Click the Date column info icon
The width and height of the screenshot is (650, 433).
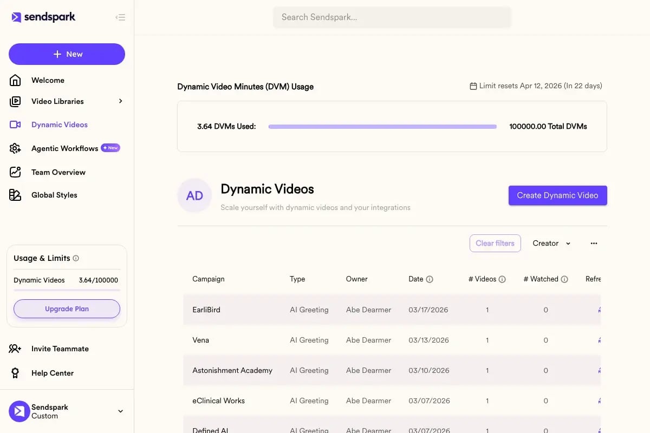coord(430,279)
